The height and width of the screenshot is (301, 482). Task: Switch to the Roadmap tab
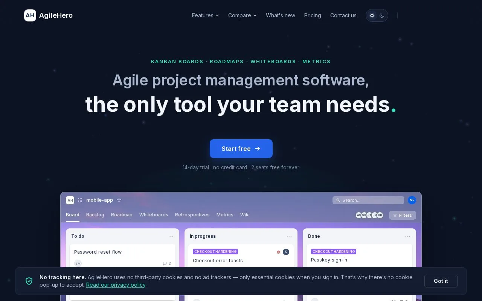click(122, 215)
